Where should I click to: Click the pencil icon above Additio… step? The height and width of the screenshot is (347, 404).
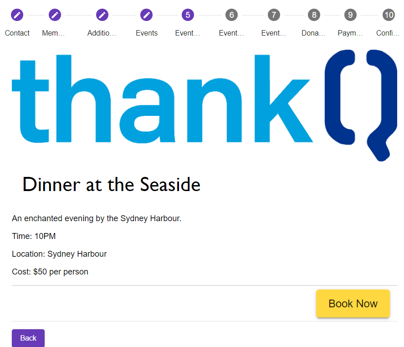(102, 15)
